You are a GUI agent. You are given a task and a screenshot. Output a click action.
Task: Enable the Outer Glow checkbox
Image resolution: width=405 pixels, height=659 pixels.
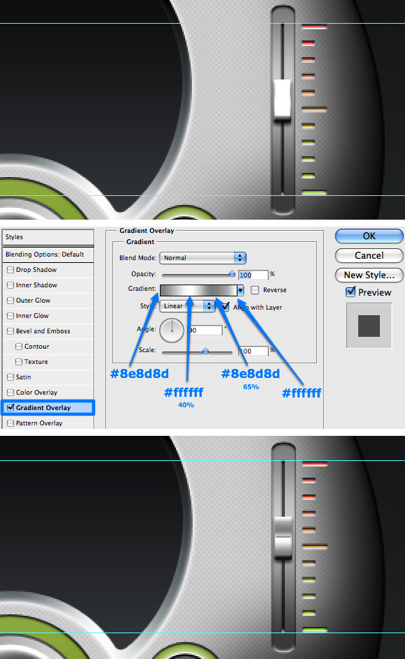point(10,301)
